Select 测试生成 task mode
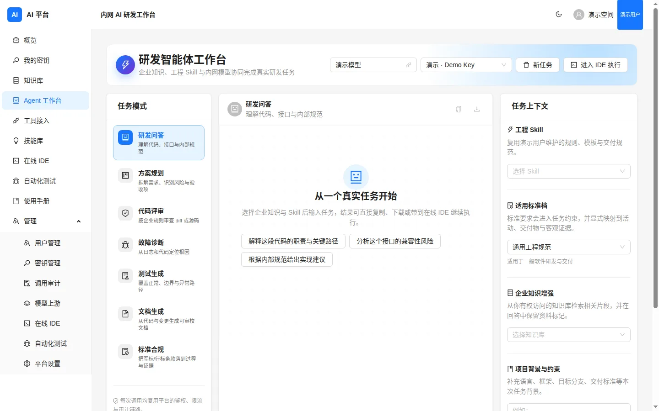The width and height of the screenshot is (659, 411). (x=159, y=281)
